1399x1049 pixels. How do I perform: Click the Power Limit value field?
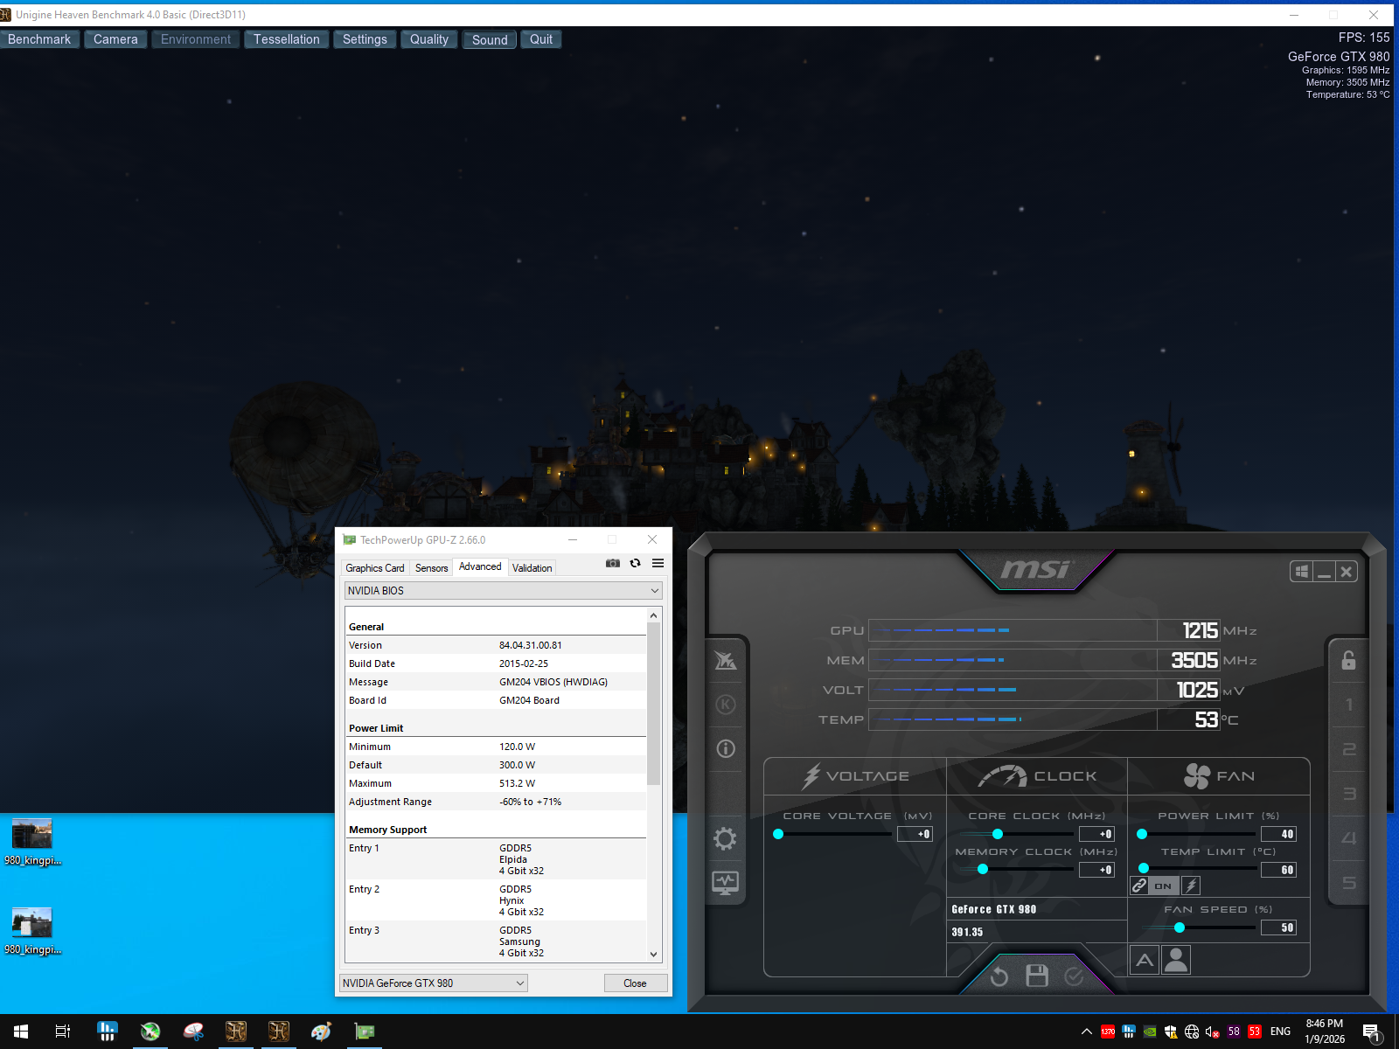coord(1278,834)
